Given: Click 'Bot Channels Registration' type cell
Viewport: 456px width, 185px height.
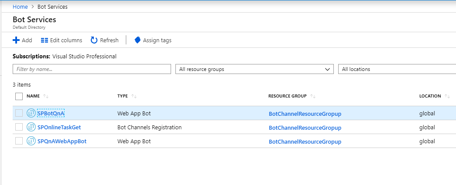Looking at the screenshot, I should tap(150, 127).
